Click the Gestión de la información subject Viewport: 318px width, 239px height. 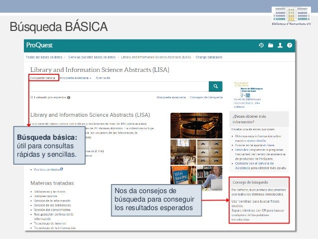tap(52, 201)
